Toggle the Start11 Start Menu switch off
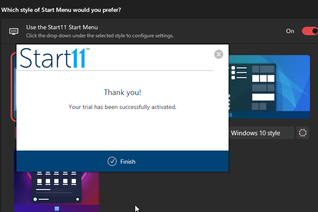Viewport: 318px width, 212px height. pos(310,31)
